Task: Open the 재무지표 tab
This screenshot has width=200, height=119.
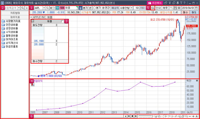Action: 15,17
